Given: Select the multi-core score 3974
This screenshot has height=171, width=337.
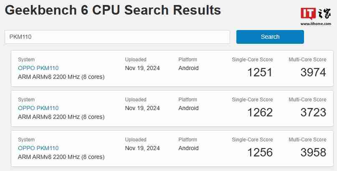Looking at the screenshot, I should click(313, 72).
